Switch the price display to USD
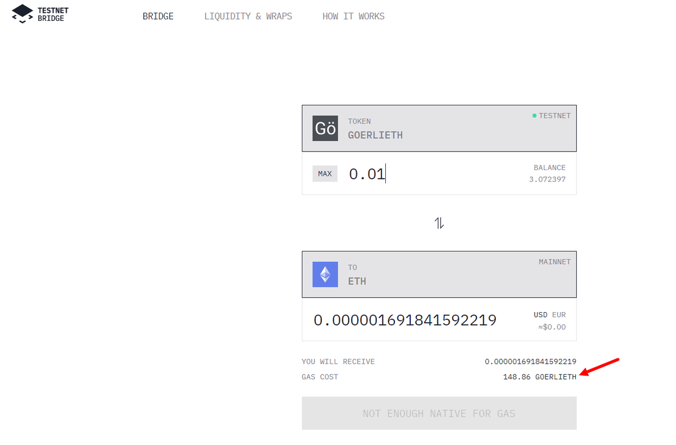The width and height of the screenshot is (676, 445). pyautogui.click(x=540, y=315)
